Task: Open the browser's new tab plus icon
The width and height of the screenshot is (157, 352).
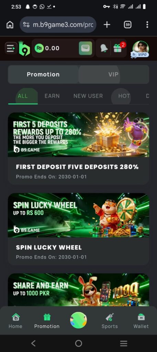Action: click(107, 25)
